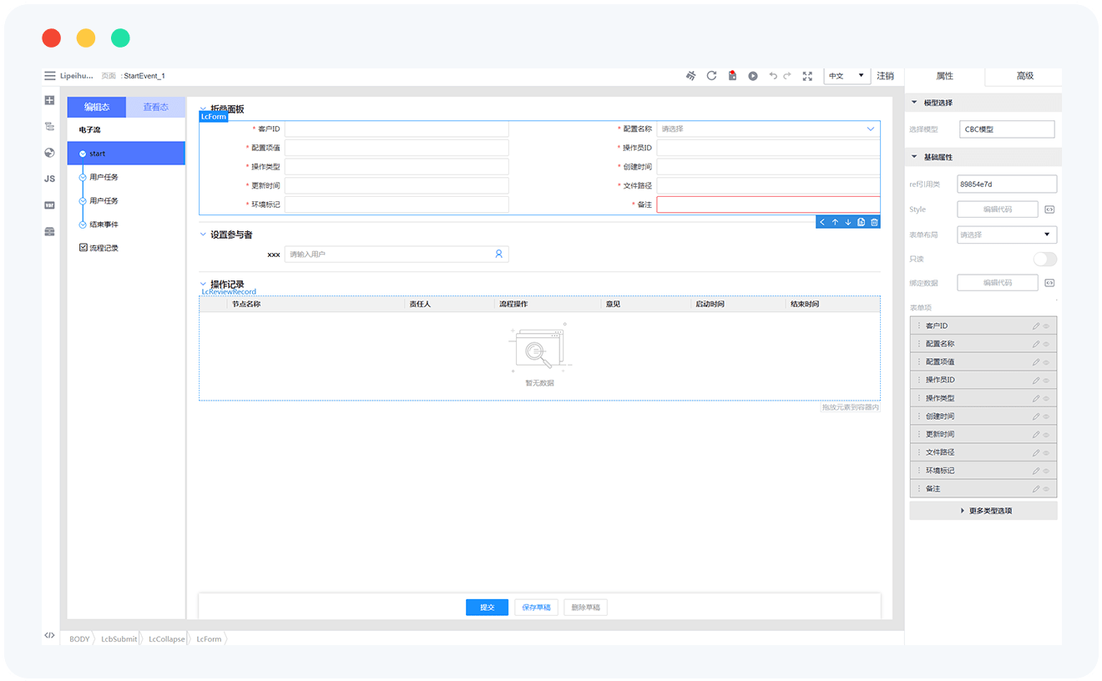Click the blue 提交 button
Viewport: 1102px width, 681px height.
click(x=487, y=608)
